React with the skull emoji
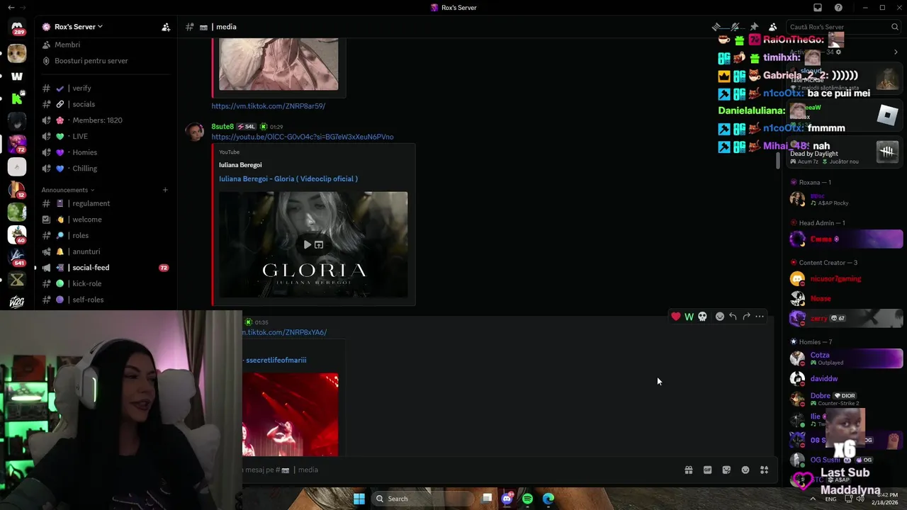Image resolution: width=907 pixels, height=510 pixels. point(702,317)
